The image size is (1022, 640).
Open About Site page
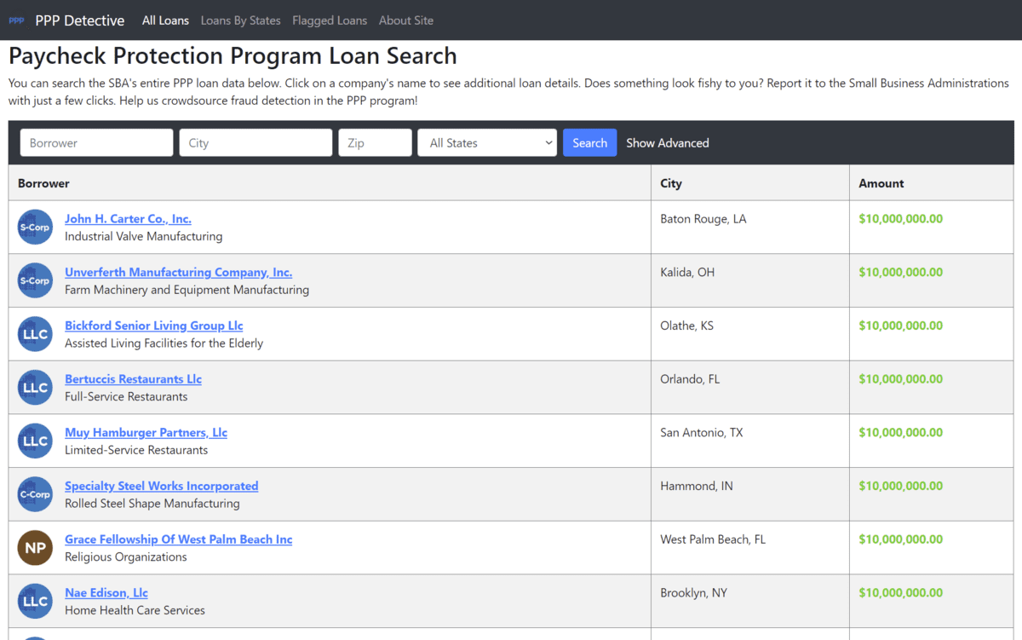pyautogui.click(x=406, y=20)
